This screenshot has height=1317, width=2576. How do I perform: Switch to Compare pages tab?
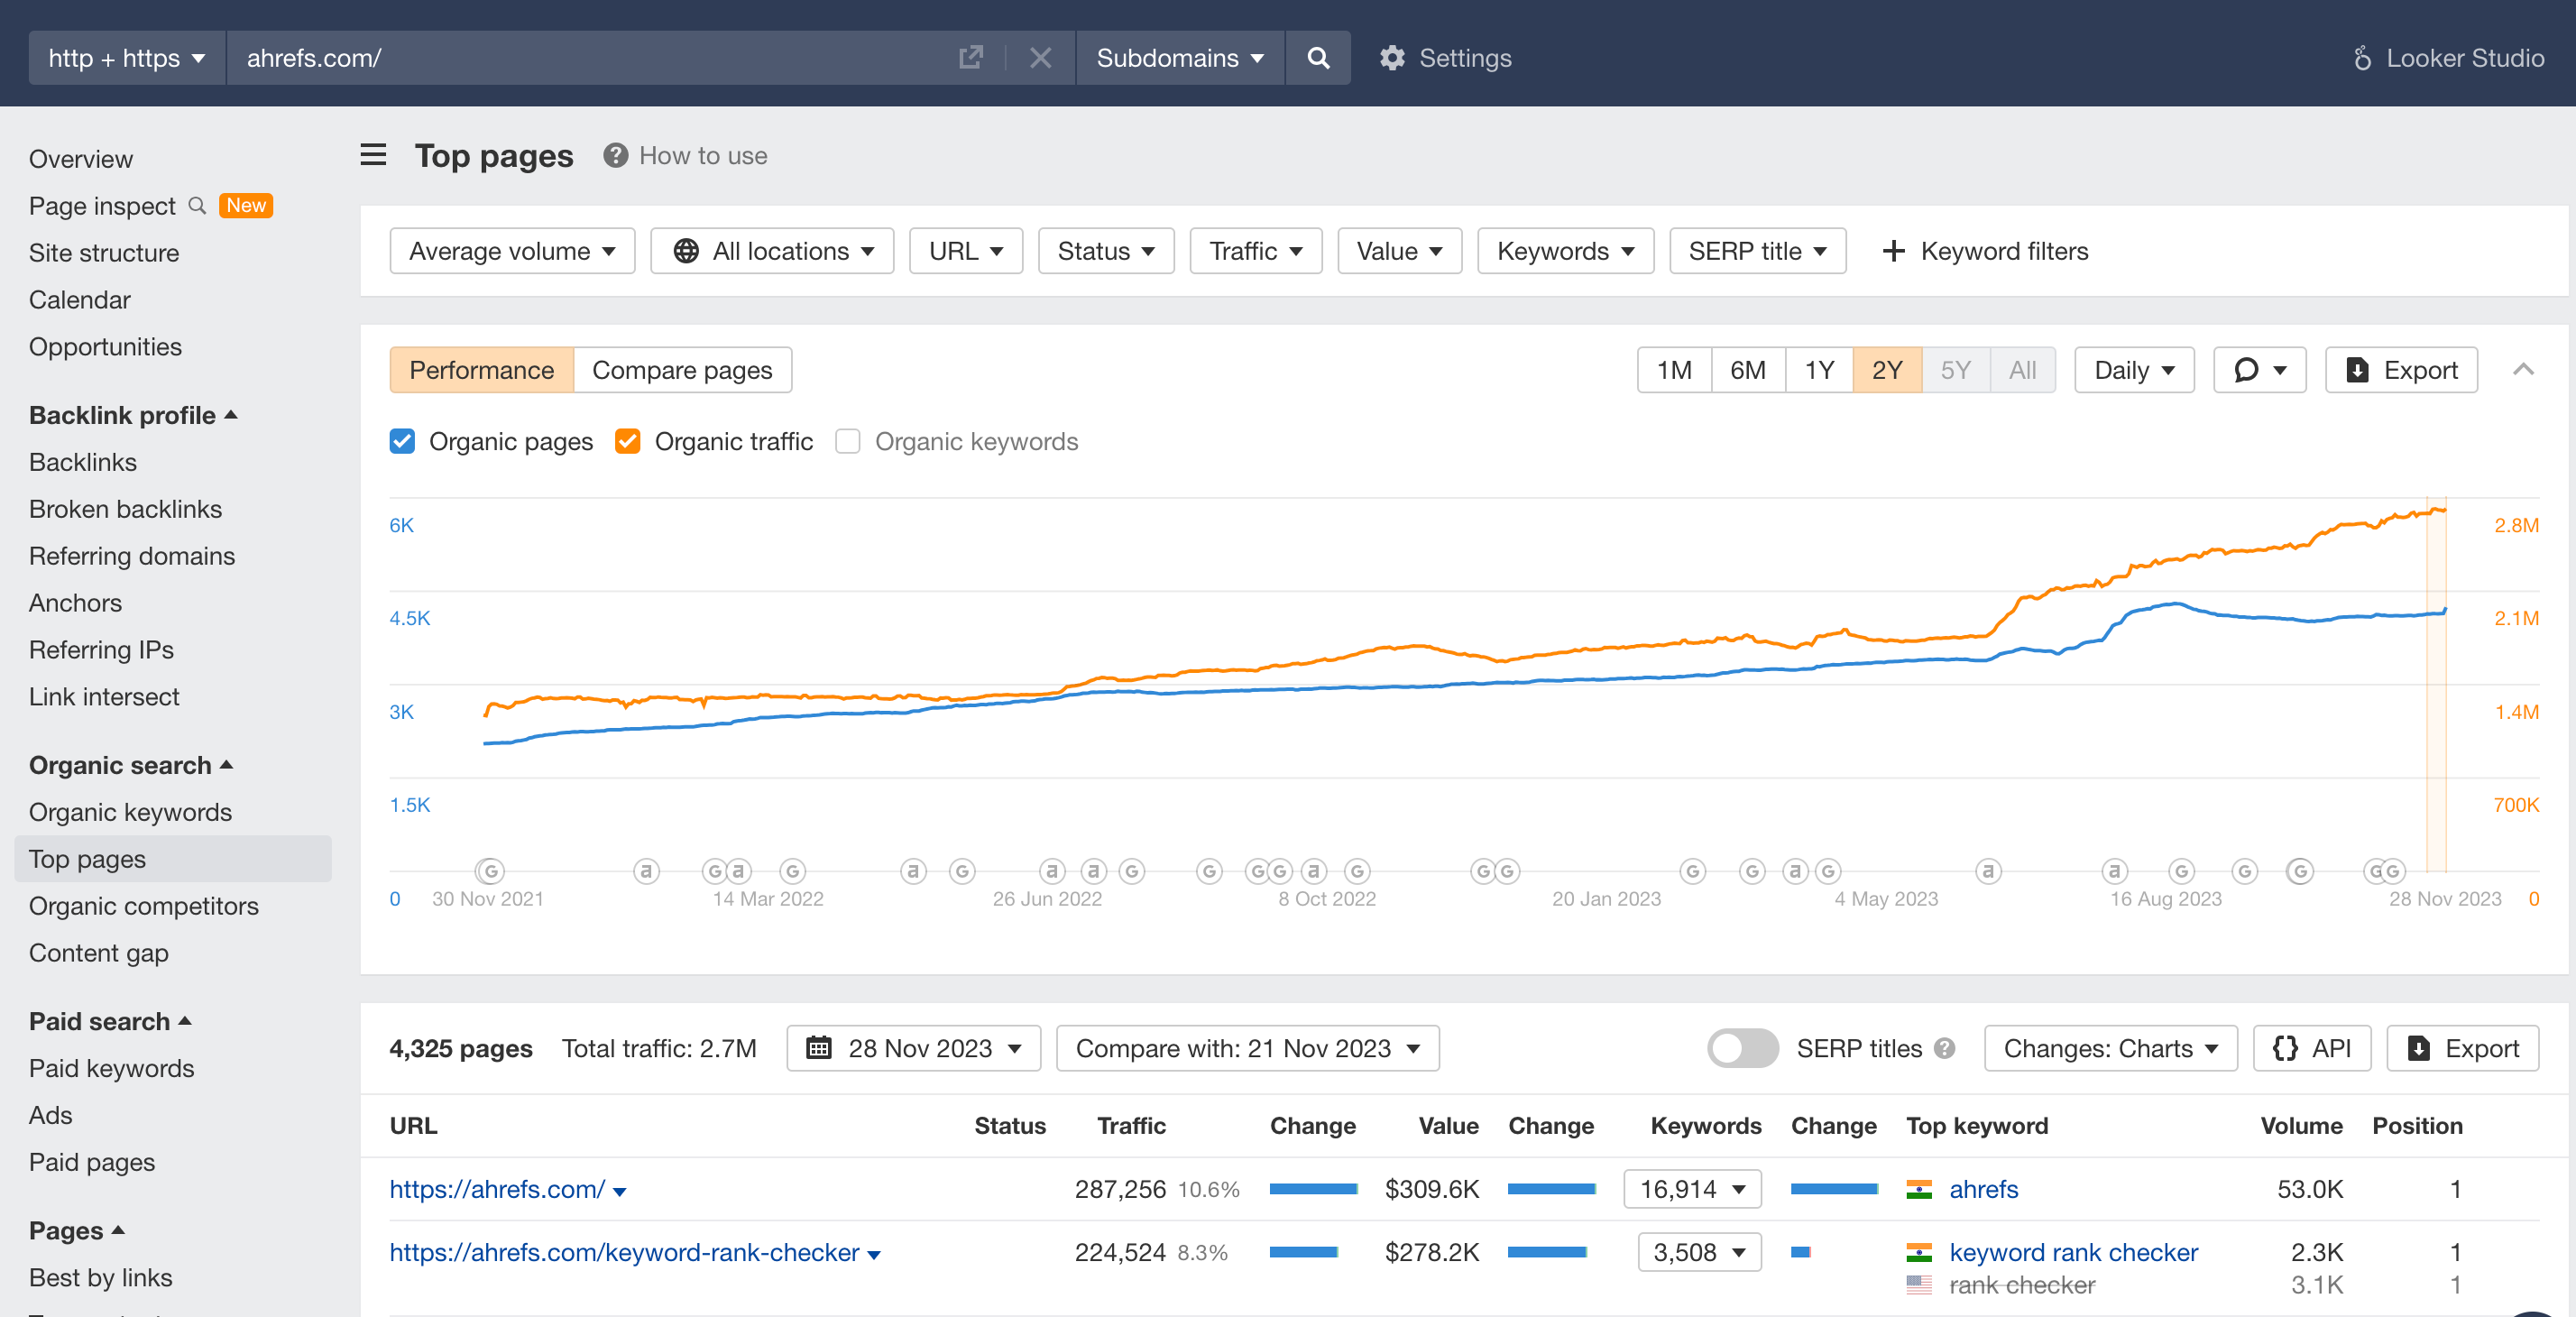[682, 370]
